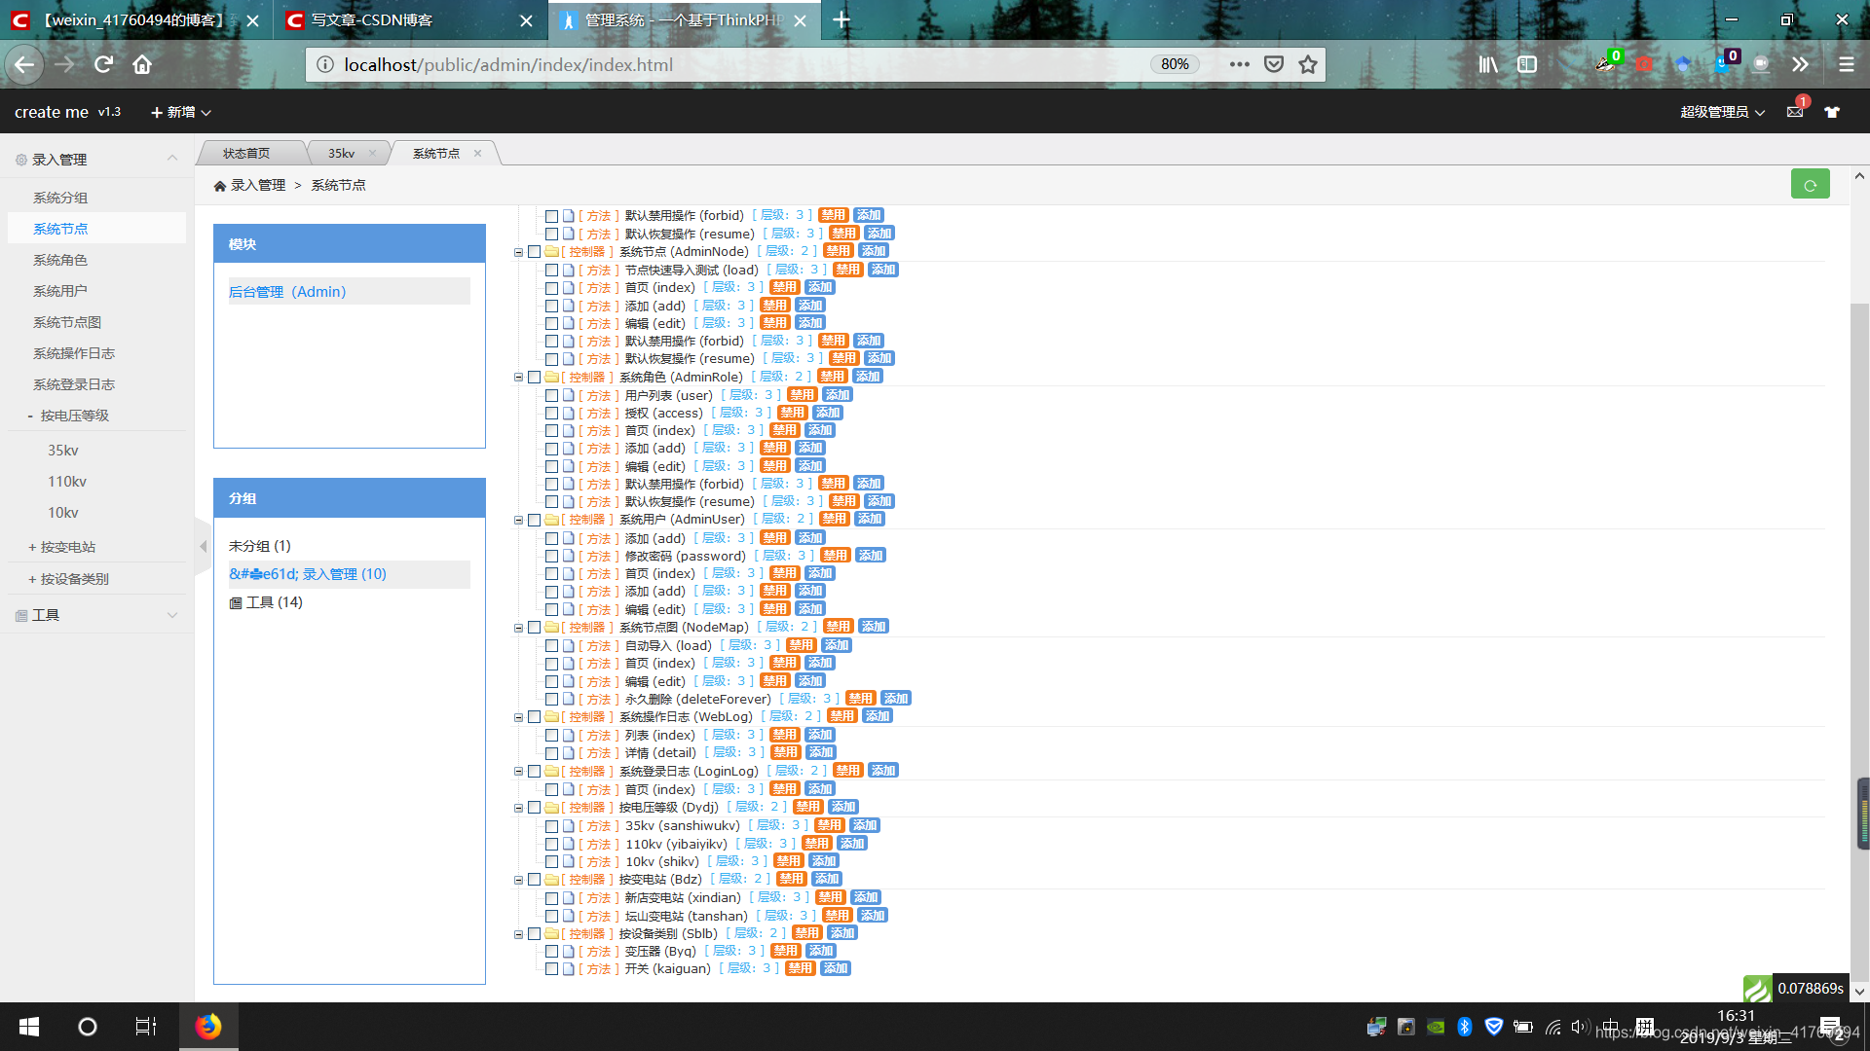The width and height of the screenshot is (1870, 1051).
Task: Click 添加 button for 永久删除 (deleteForever)
Action: (x=895, y=699)
